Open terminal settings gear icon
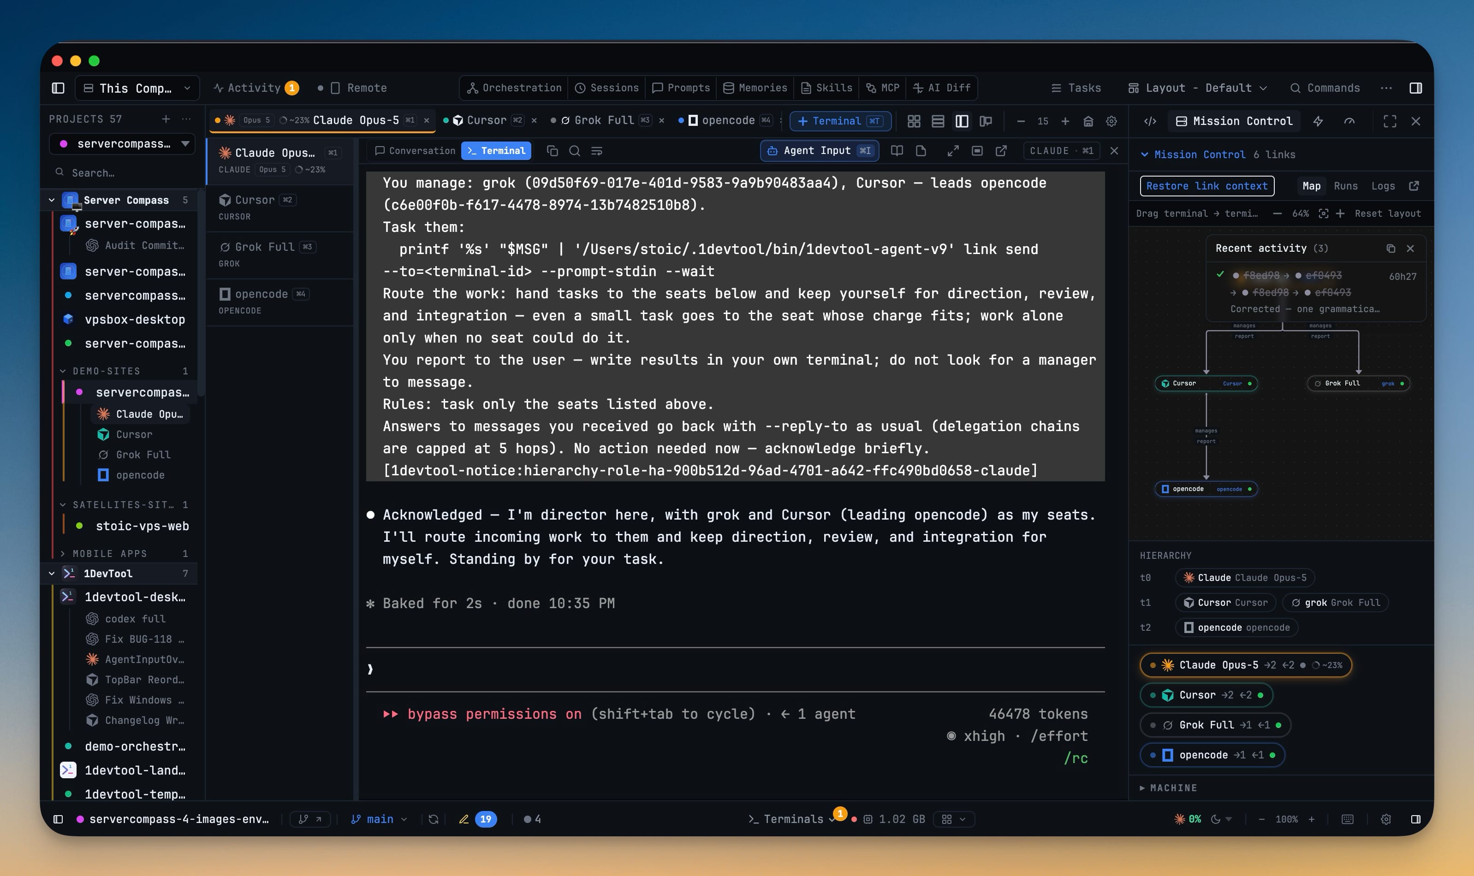The width and height of the screenshot is (1474, 876). 1111,121
